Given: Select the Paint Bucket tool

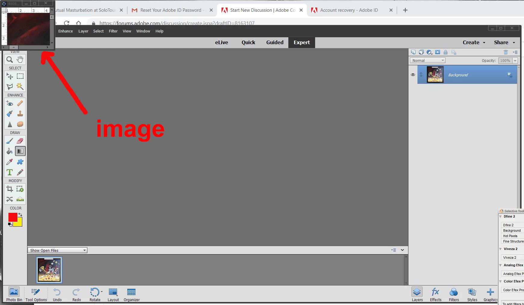Looking at the screenshot, I should coord(10,151).
